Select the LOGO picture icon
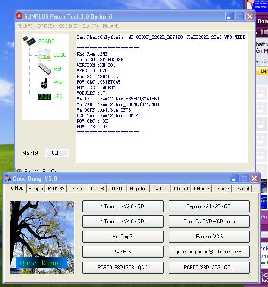 pos(44,55)
